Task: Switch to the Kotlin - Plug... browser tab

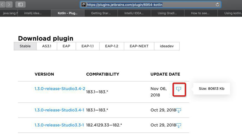Action: [68, 13]
